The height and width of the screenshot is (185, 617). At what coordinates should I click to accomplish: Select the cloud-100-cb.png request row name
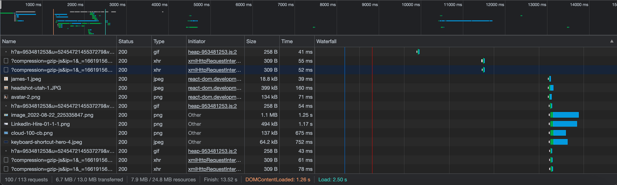pyautogui.click(x=32, y=133)
